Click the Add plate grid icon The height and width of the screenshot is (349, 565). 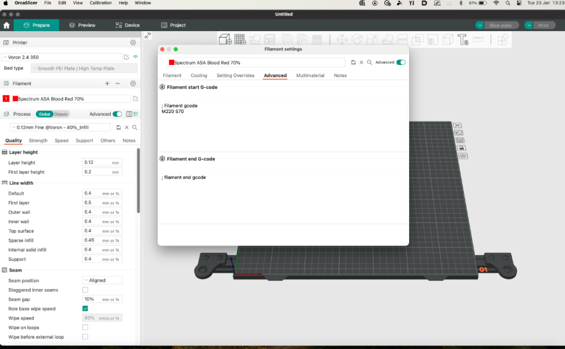(240, 40)
